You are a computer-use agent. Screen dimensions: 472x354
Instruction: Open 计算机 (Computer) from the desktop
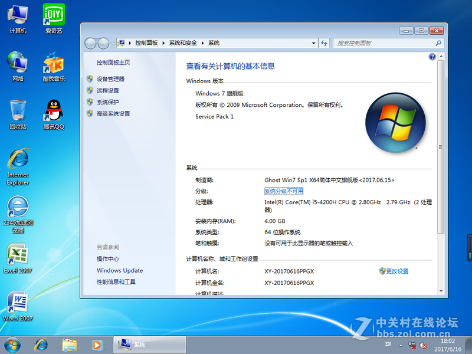(18, 15)
